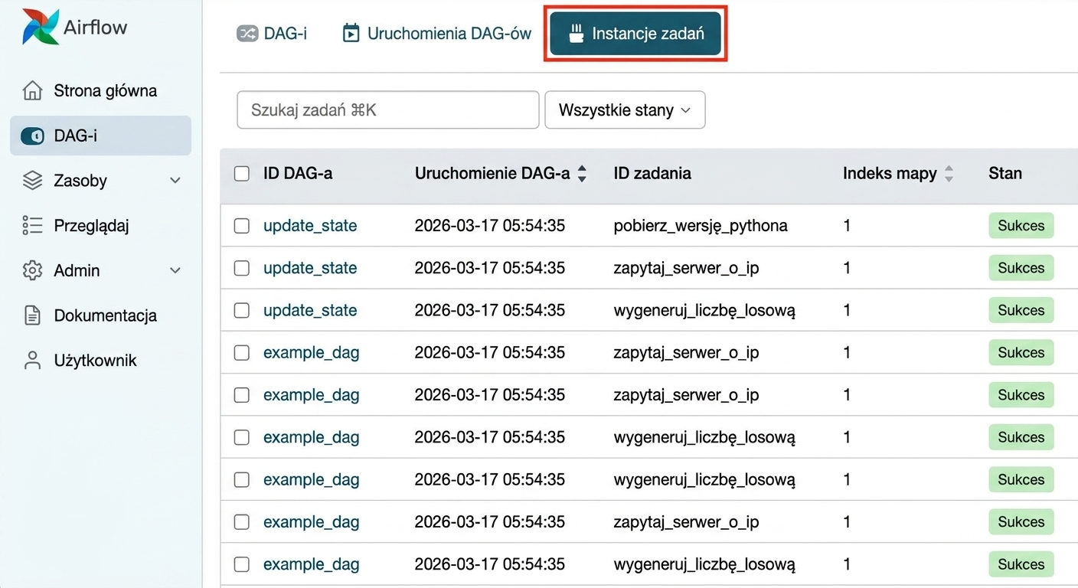
Task: Switch to the DAG-i tab at the top
Action: (272, 34)
